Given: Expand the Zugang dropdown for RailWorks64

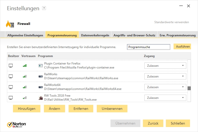Looking at the screenshot, I should coord(165,87).
